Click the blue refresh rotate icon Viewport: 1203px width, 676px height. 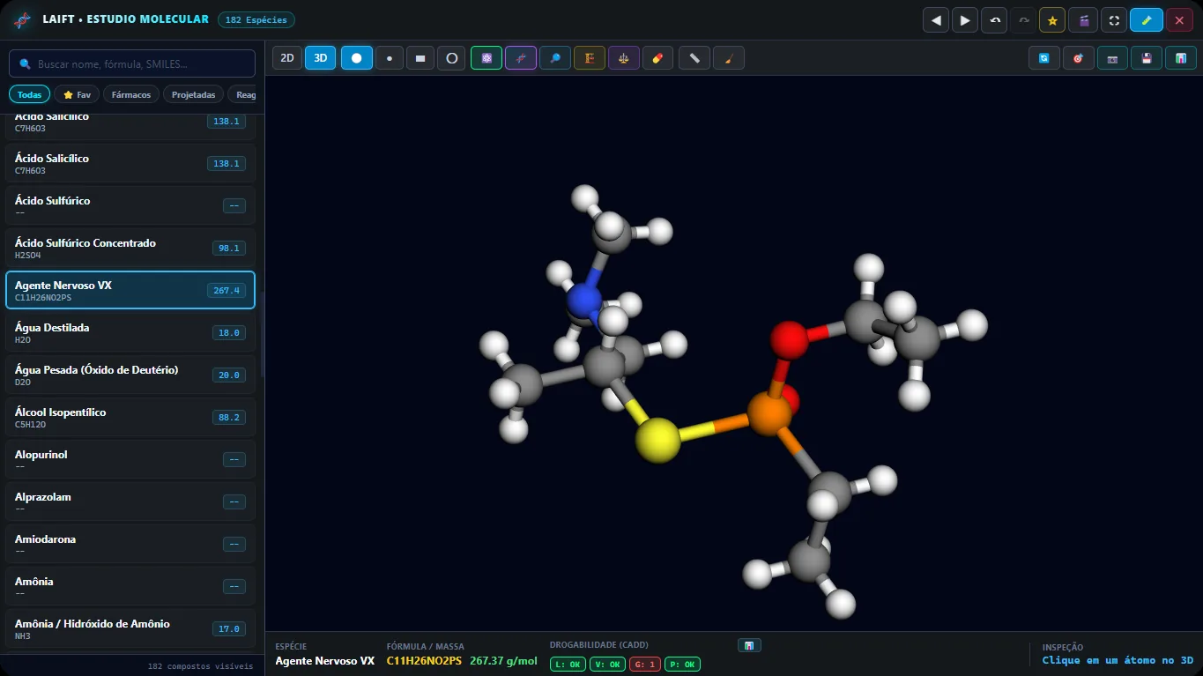coord(1043,58)
